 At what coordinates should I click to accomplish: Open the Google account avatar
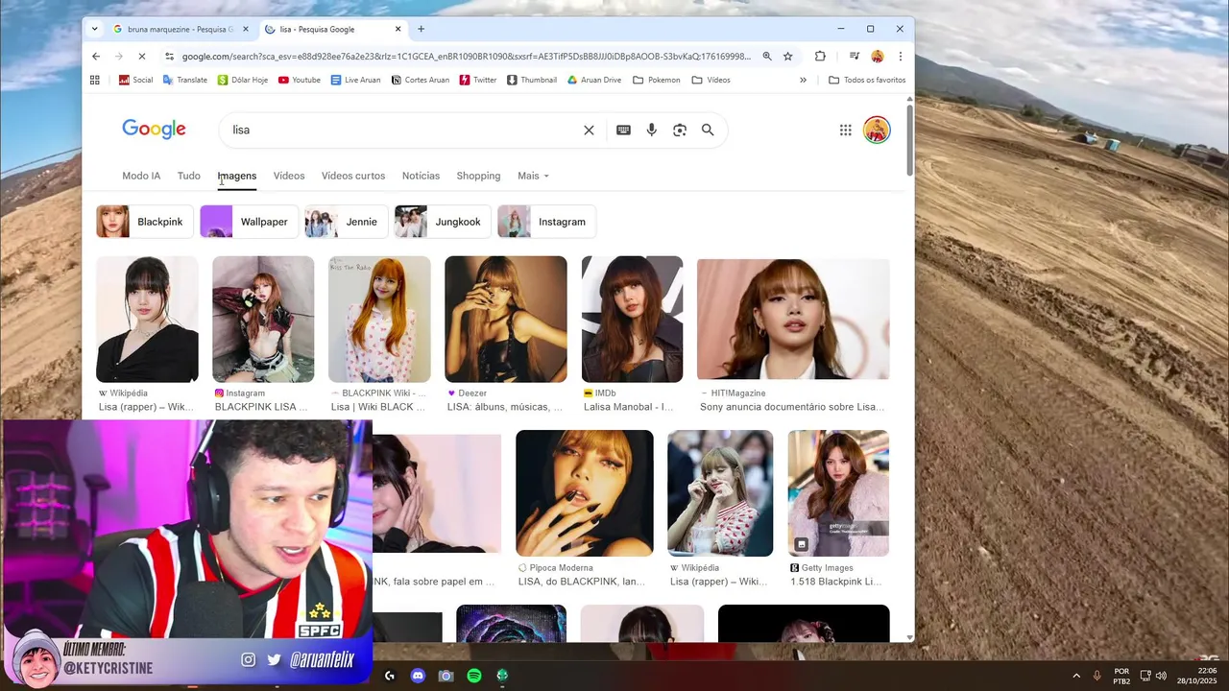pos(877,131)
